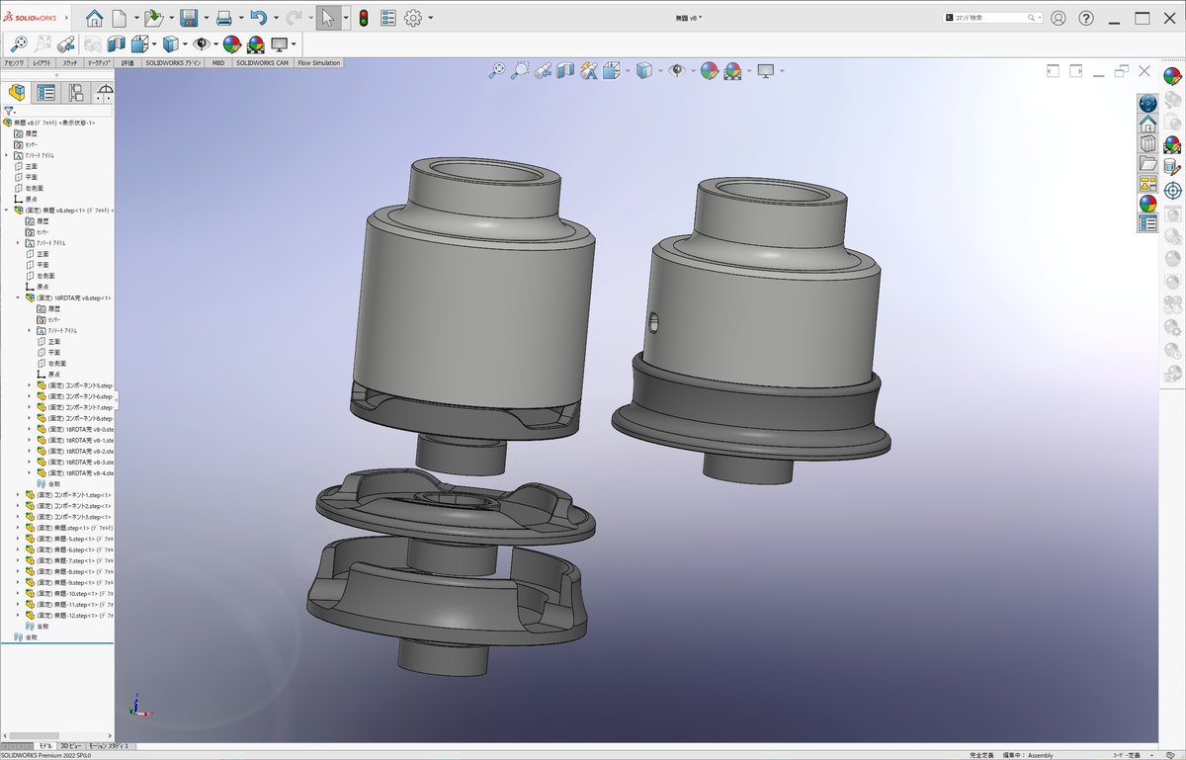Click Previous View in the viewport heads-up toolbar
This screenshot has width=1186, height=760.
coord(543,70)
